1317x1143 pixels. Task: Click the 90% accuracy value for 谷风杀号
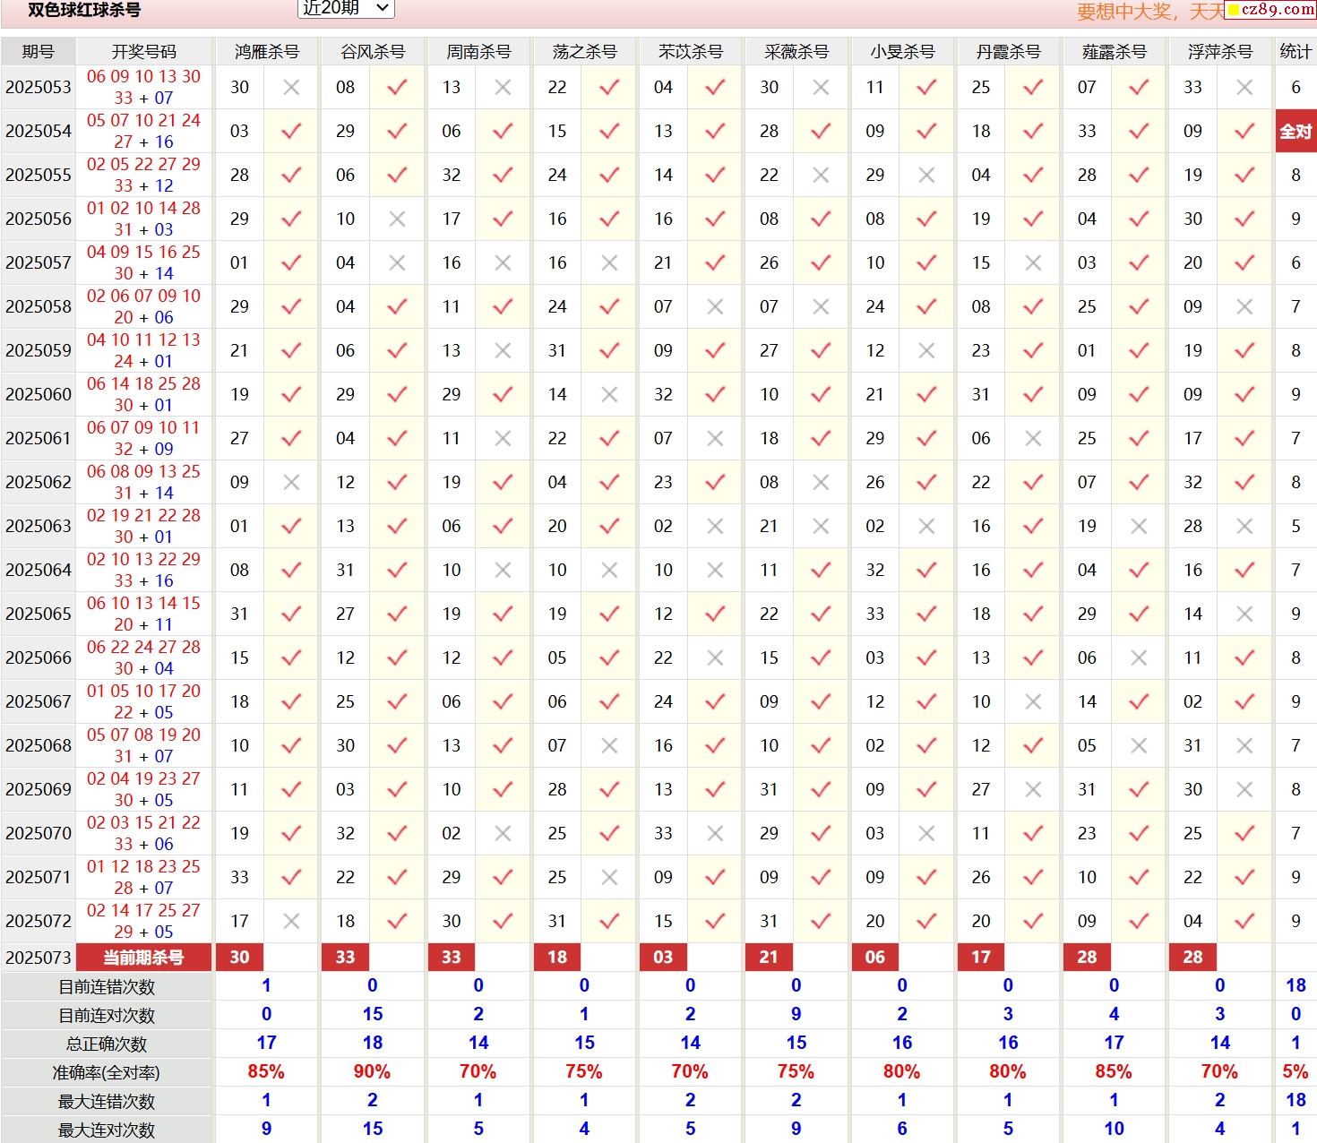coord(372,1071)
